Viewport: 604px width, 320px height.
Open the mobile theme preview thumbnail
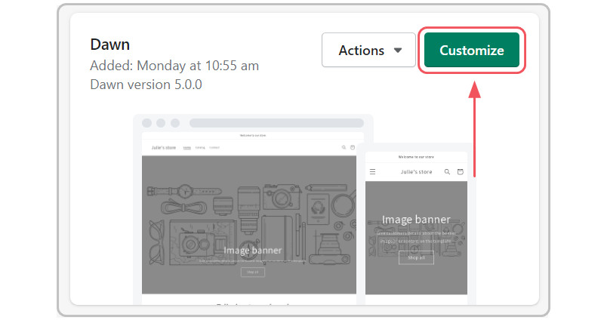click(416, 223)
